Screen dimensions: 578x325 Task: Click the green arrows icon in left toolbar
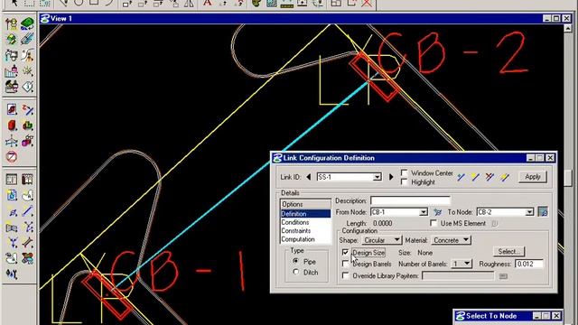coord(11,40)
